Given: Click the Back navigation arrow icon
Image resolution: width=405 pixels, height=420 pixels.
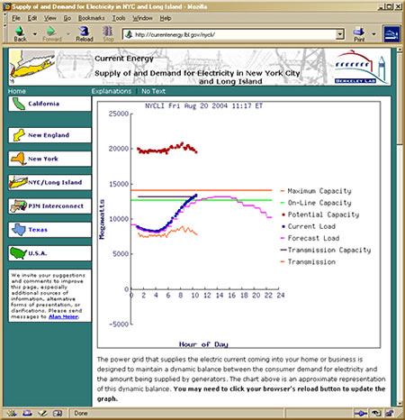Looking at the screenshot, I should point(20,31).
